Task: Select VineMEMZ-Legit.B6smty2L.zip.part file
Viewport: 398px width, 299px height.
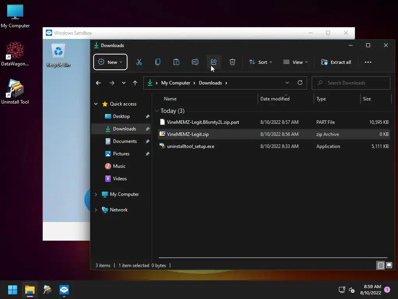Action: click(274, 122)
